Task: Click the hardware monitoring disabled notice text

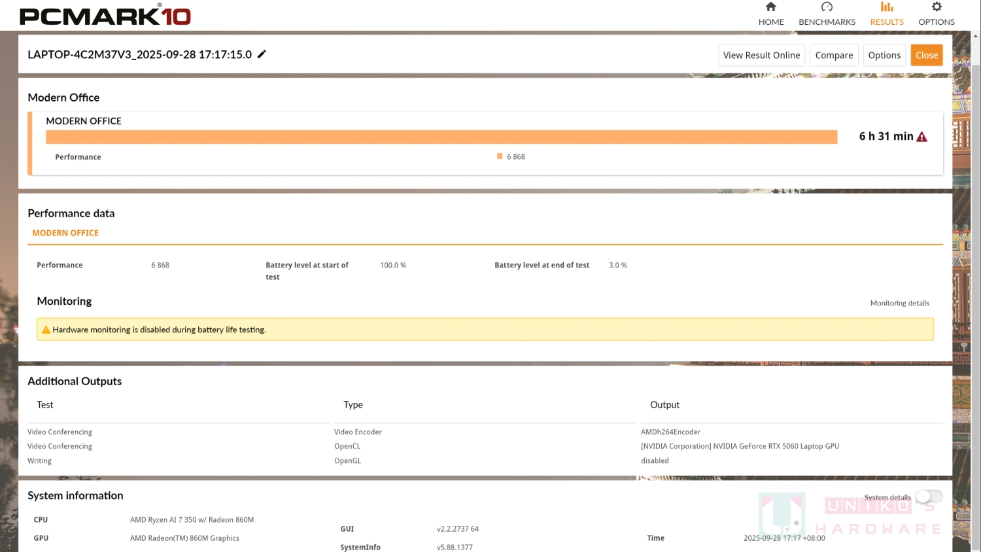Action: (x=159, y=330)
